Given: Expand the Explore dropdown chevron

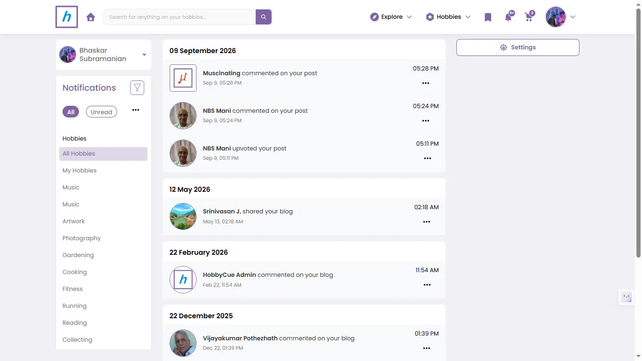Looking at the screenshot, I should [409, 17].
